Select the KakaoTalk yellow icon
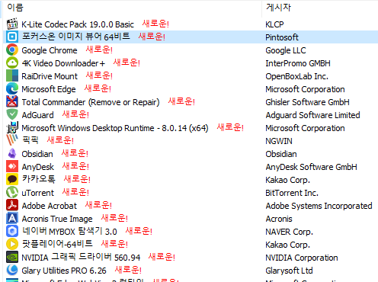The height and width of the screenshot is (282, 378). pyautogui.click(x=12, y=179)
